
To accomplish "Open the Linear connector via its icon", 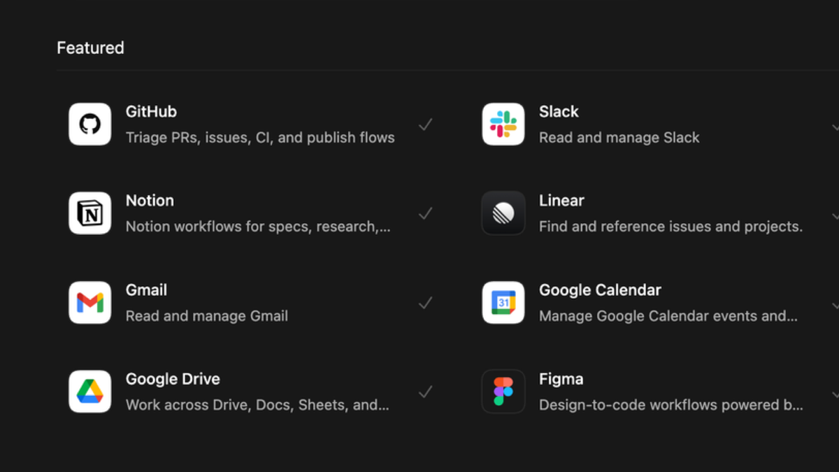I will [x=503, y=213].
